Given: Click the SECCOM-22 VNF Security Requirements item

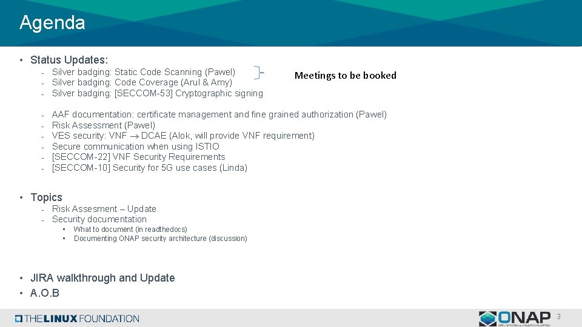Looking at the screenshot, I should coord(138,157).
